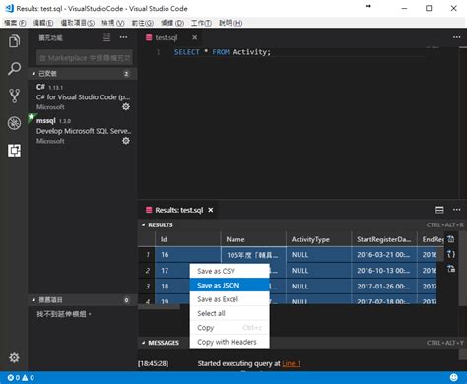This screenshot has height=384, width=467.
Task: Click the errors count in the status bar
Action: coord(13,378)
